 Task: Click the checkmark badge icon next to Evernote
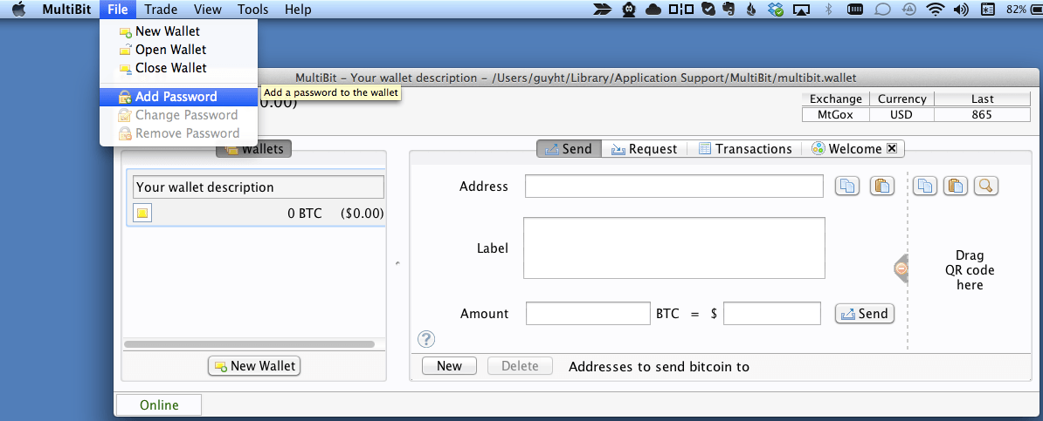pos(708,10)
